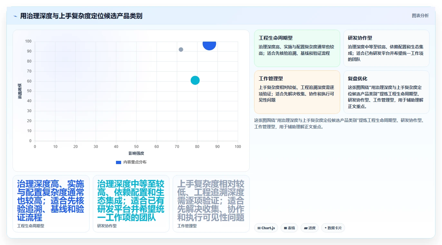This screenshot has height=245, width=442.
Task: Click the 工程生命周期型 caption under the blue stat text
Action: point(31,226)
